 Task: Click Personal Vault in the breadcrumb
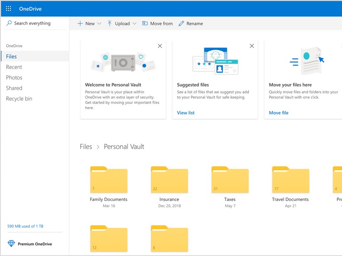[124, 146]
